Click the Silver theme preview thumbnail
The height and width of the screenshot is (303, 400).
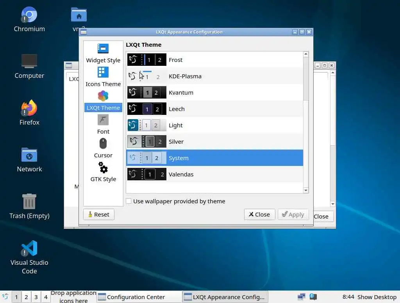pos(147,141)
